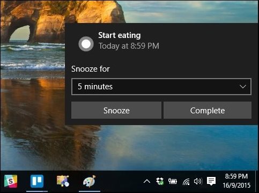Check the battery power tray icon
Image resolution: width=259 pixels, height=193 pixels.
(x=173, y=181)
